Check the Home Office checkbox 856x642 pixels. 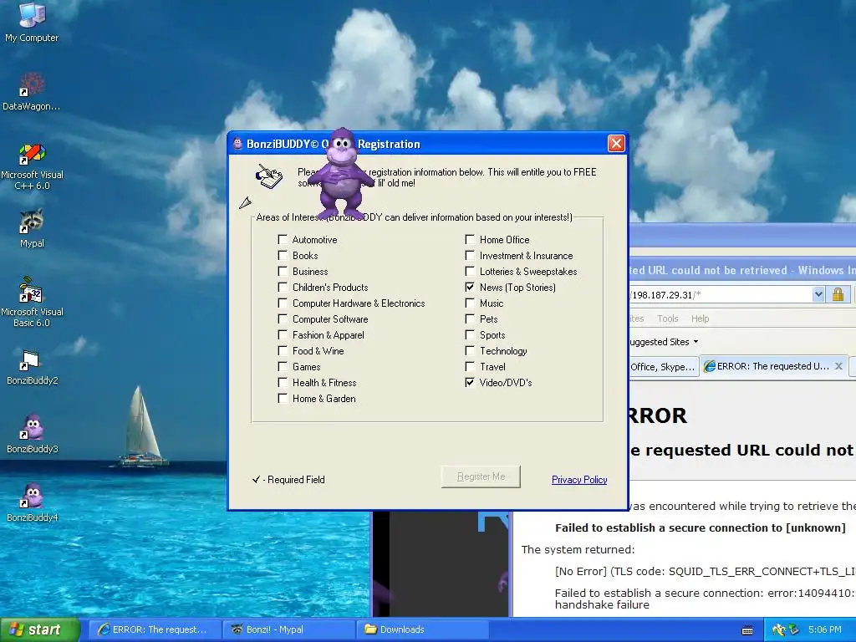click(470, 239)
